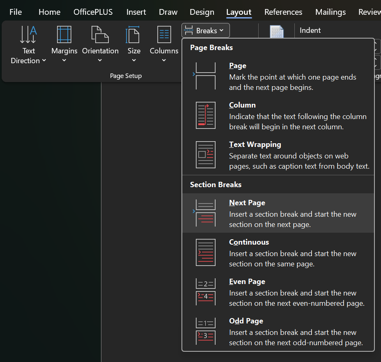Open the Design ribbon tab
The image size is (381, 362).
point(202,12)
